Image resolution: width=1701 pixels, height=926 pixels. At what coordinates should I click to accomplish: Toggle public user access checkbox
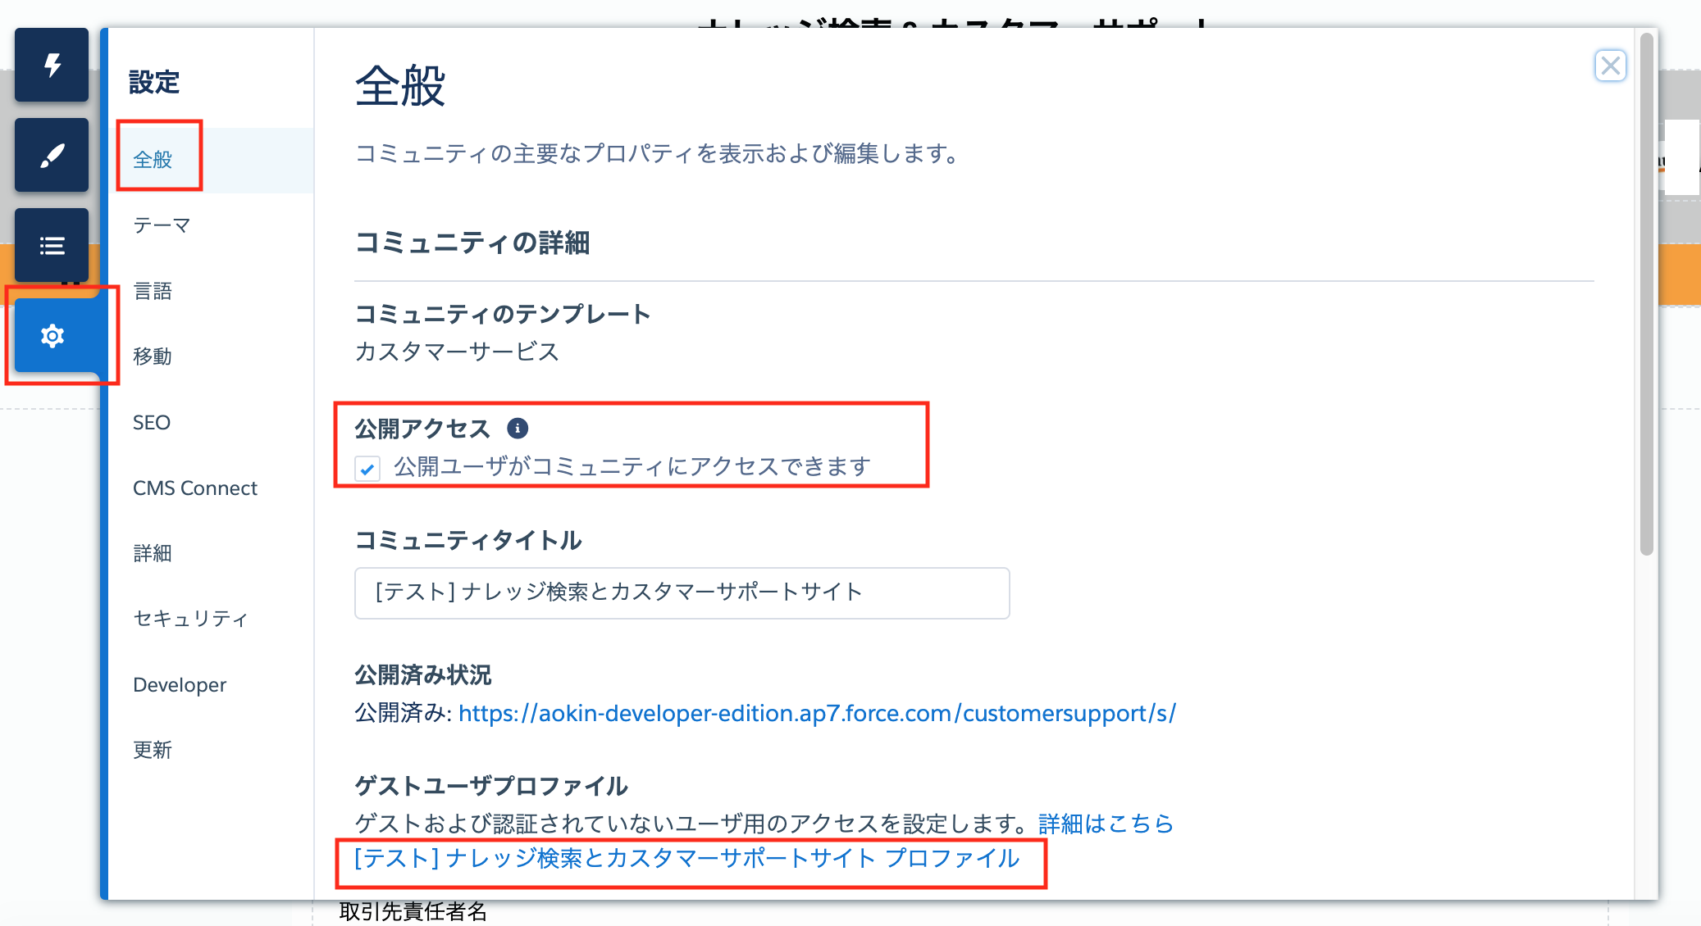point(367,468)
